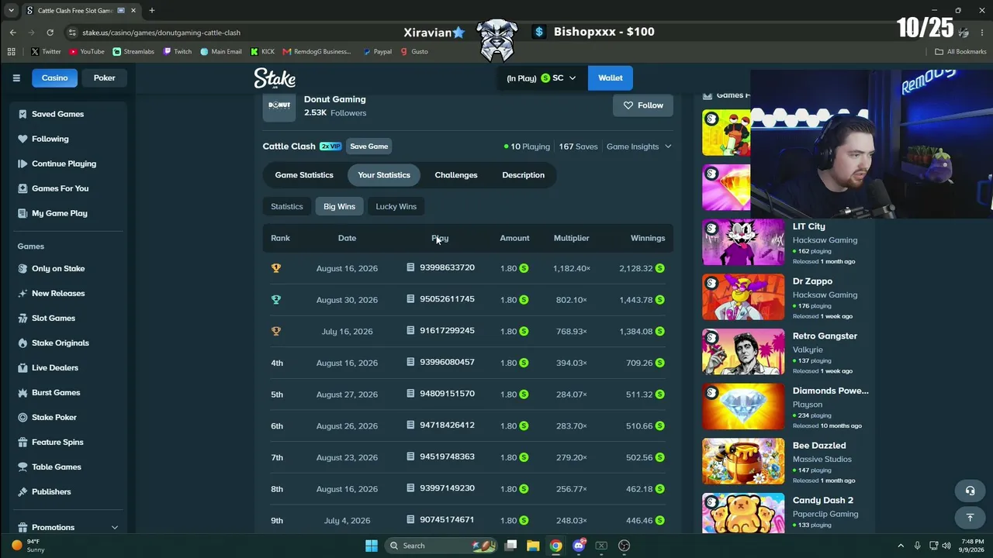Open OBS Studio from the taskbar
The image size is (993, 558).
pyautogui.click(x=625, y=546)
